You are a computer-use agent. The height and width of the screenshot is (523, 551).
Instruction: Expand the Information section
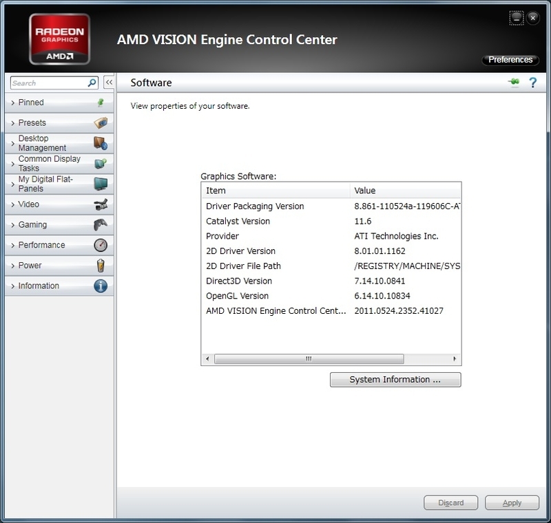click(x=59, y=286)
